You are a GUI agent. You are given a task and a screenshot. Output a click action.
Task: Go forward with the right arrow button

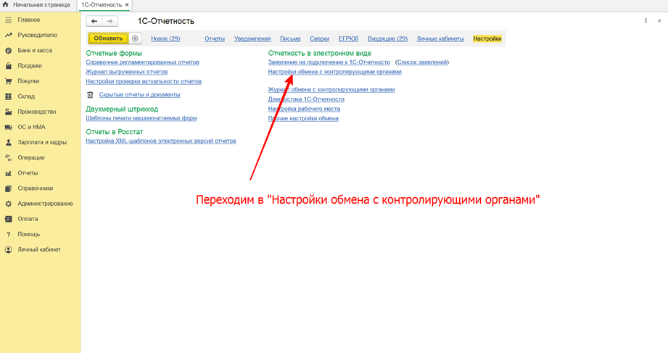tap(110, 21)
